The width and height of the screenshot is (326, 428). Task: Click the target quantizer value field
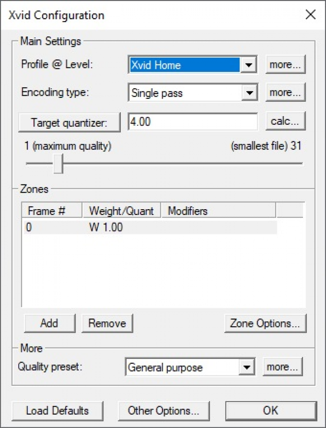pos(193,122)
